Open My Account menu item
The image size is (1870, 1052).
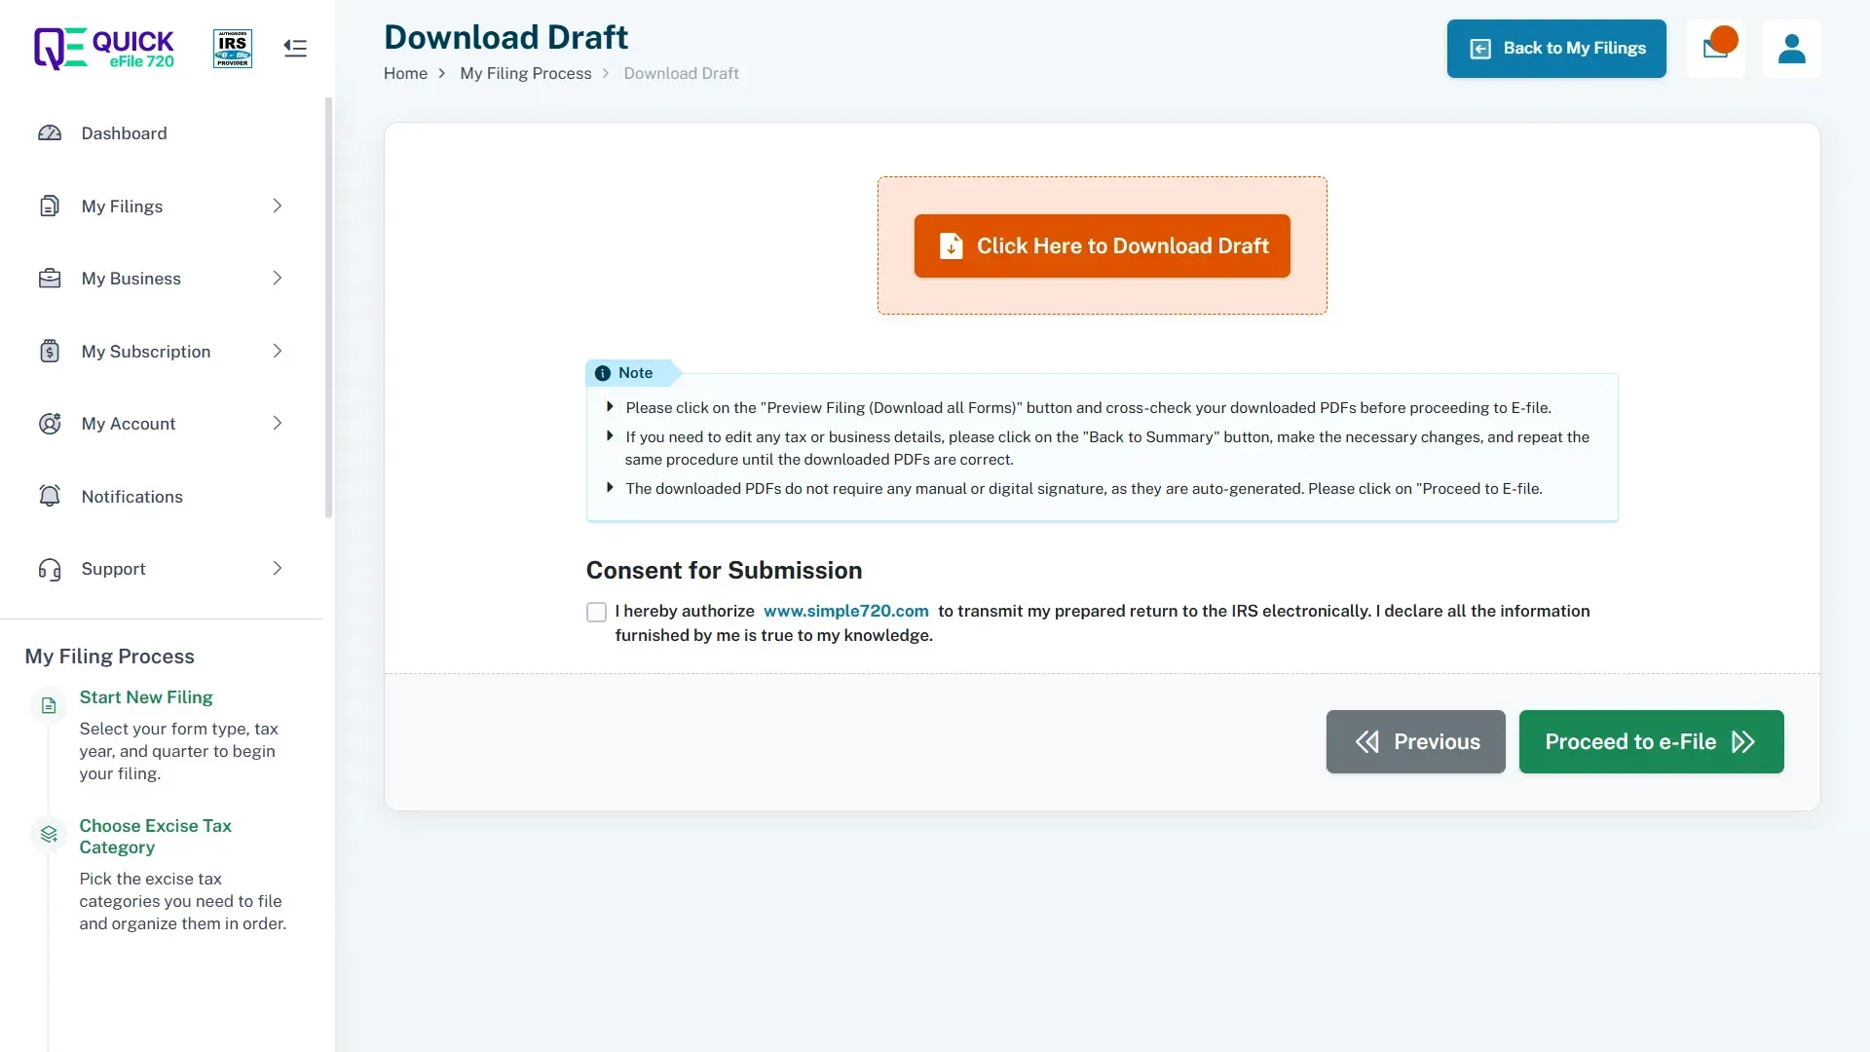(x=129, y=424)
